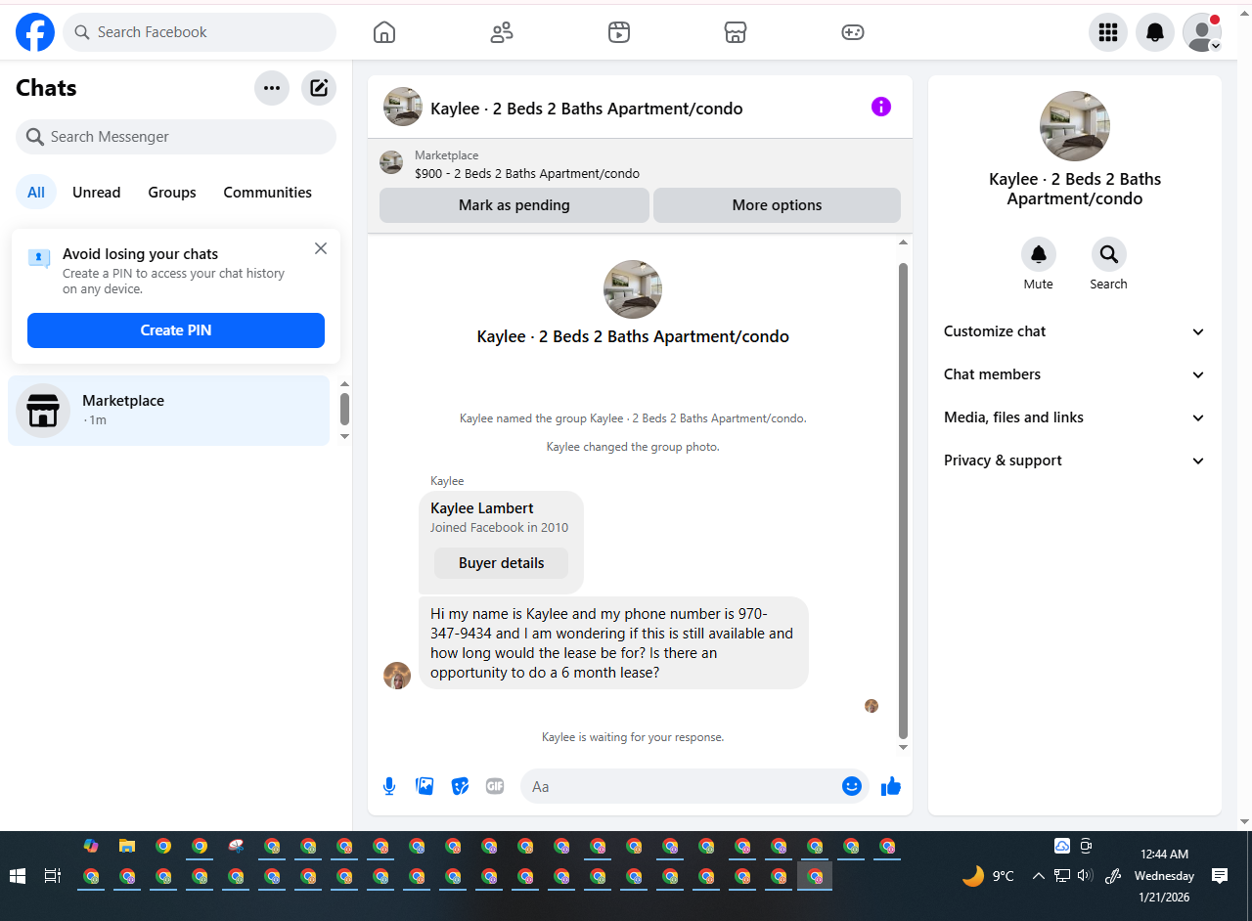
Task: Click the Aa message input field
Action: pyautogui.click(x=683, y=786)
